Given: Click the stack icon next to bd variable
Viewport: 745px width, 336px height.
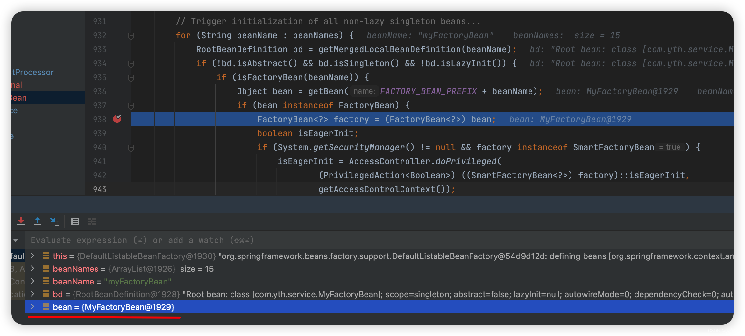Looking at the screenshot, I should (46, 294).
